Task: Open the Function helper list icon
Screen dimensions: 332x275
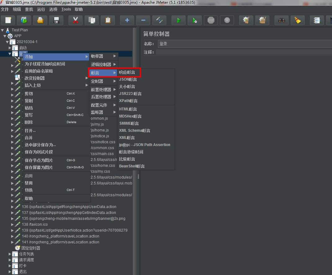Action: (x=317, y=20)
